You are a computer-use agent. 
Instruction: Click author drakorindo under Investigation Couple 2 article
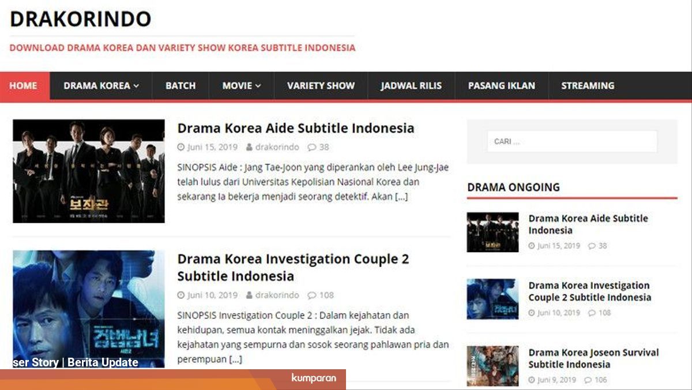(277, 295)
